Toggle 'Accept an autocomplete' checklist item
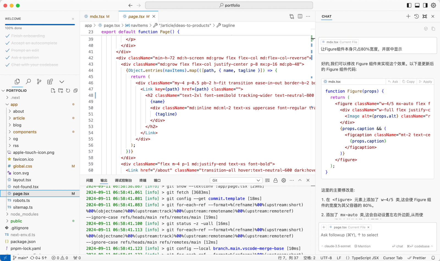440x261 pixels. (31, 43)
